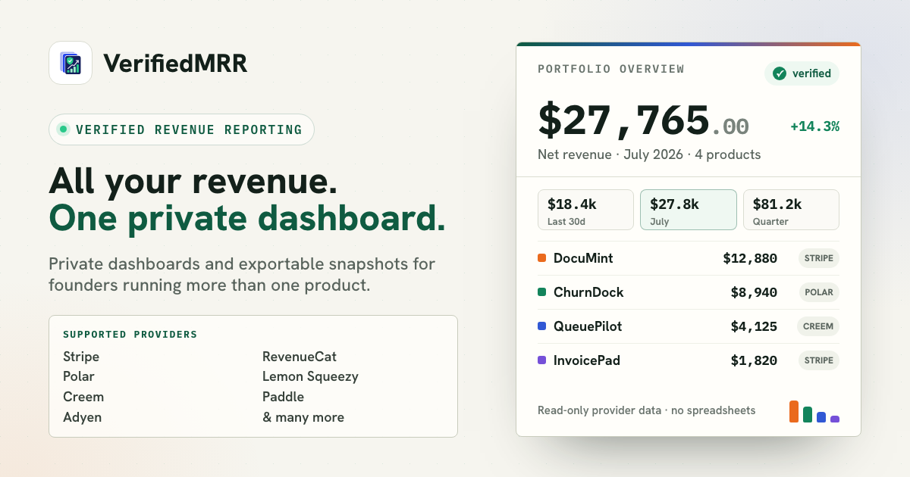Click the POLAR tag beside ChurnDock

pos(820,292)
